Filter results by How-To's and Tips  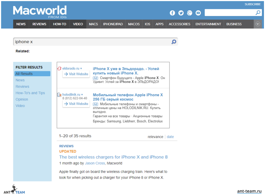coord(30,93)
